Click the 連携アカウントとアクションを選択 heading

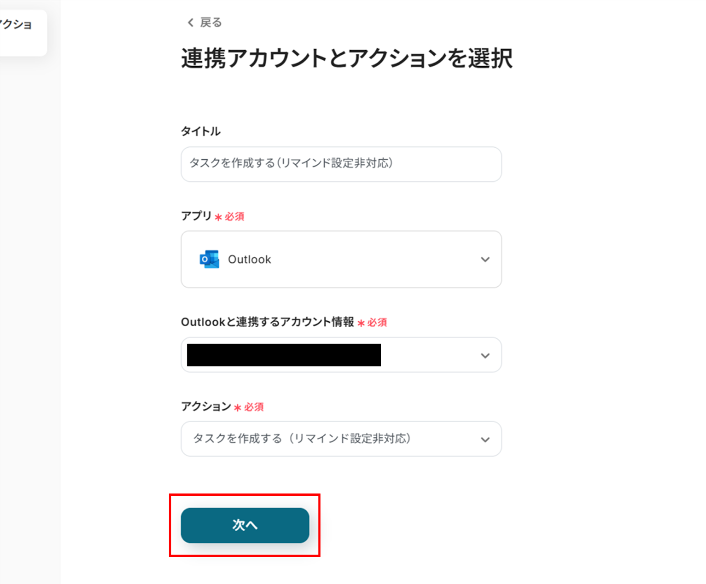pyautogui.click(x=347, y=58)
